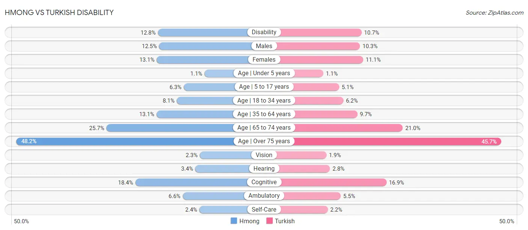Select the Females category label
The image size is (528, 230).
tap(264, 59)
